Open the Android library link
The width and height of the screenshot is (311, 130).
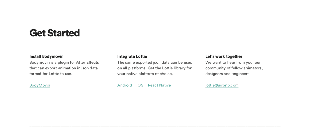coord(125,85)
